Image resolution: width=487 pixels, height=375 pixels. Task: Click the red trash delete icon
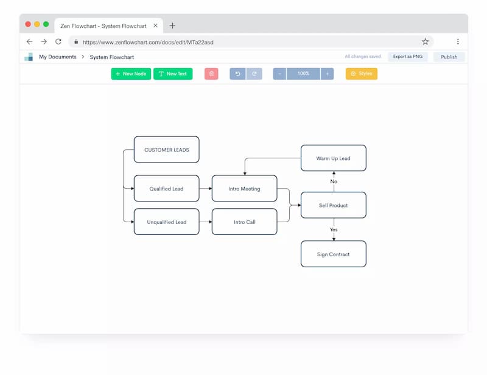[211, 74]
